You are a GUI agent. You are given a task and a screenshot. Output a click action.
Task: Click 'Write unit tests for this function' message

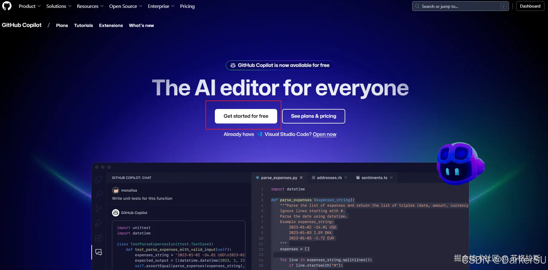[x=142, y=199]
